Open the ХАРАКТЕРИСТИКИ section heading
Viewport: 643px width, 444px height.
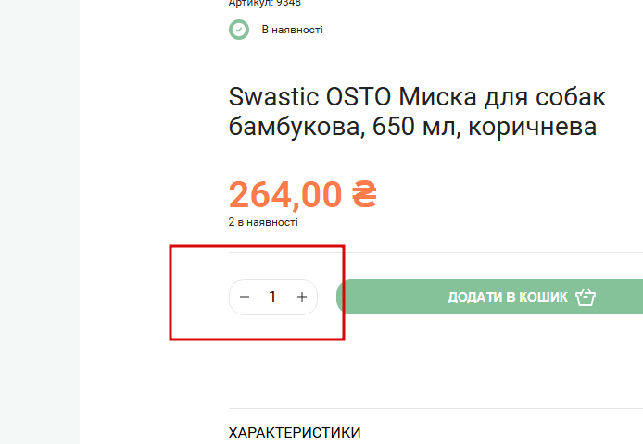(295, 432)
